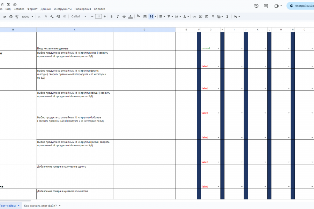Open the Формат menu
Viewport: 314px width, 209px height.
pyautogui.click(x=32, y=9)
